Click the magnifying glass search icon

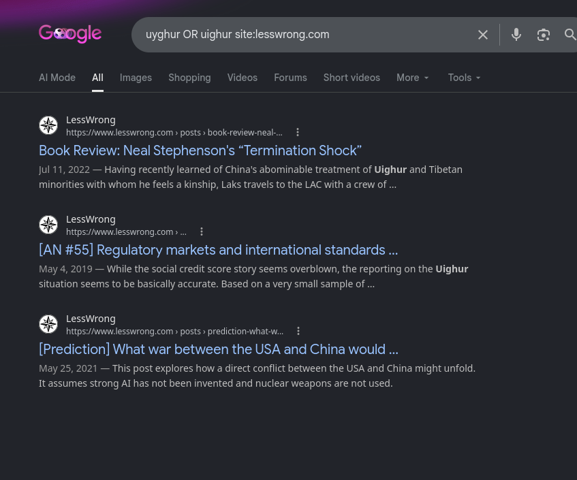(570, 35)
